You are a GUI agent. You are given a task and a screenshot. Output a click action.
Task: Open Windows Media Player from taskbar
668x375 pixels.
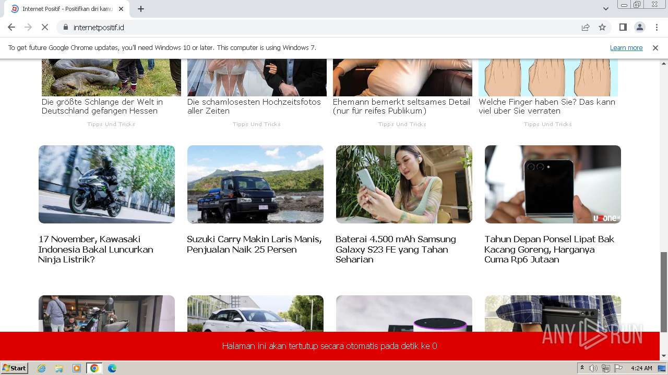(77, 368)
